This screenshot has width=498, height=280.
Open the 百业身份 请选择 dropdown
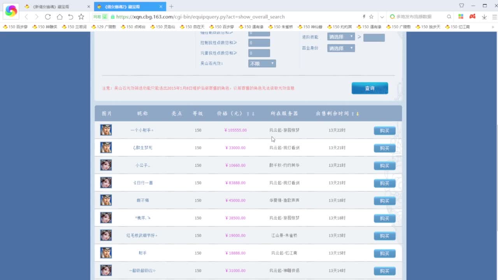pyautogui.click(x=340, y=48)
